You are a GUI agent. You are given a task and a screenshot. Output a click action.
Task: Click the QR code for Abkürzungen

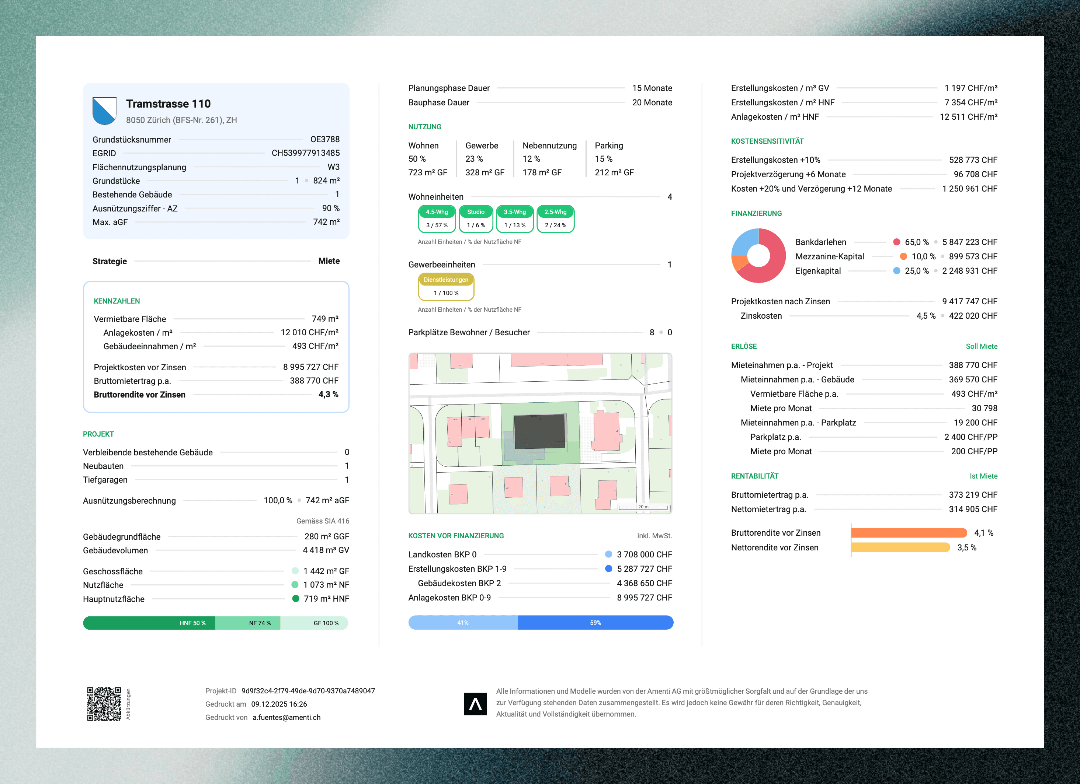coord(104,704)
